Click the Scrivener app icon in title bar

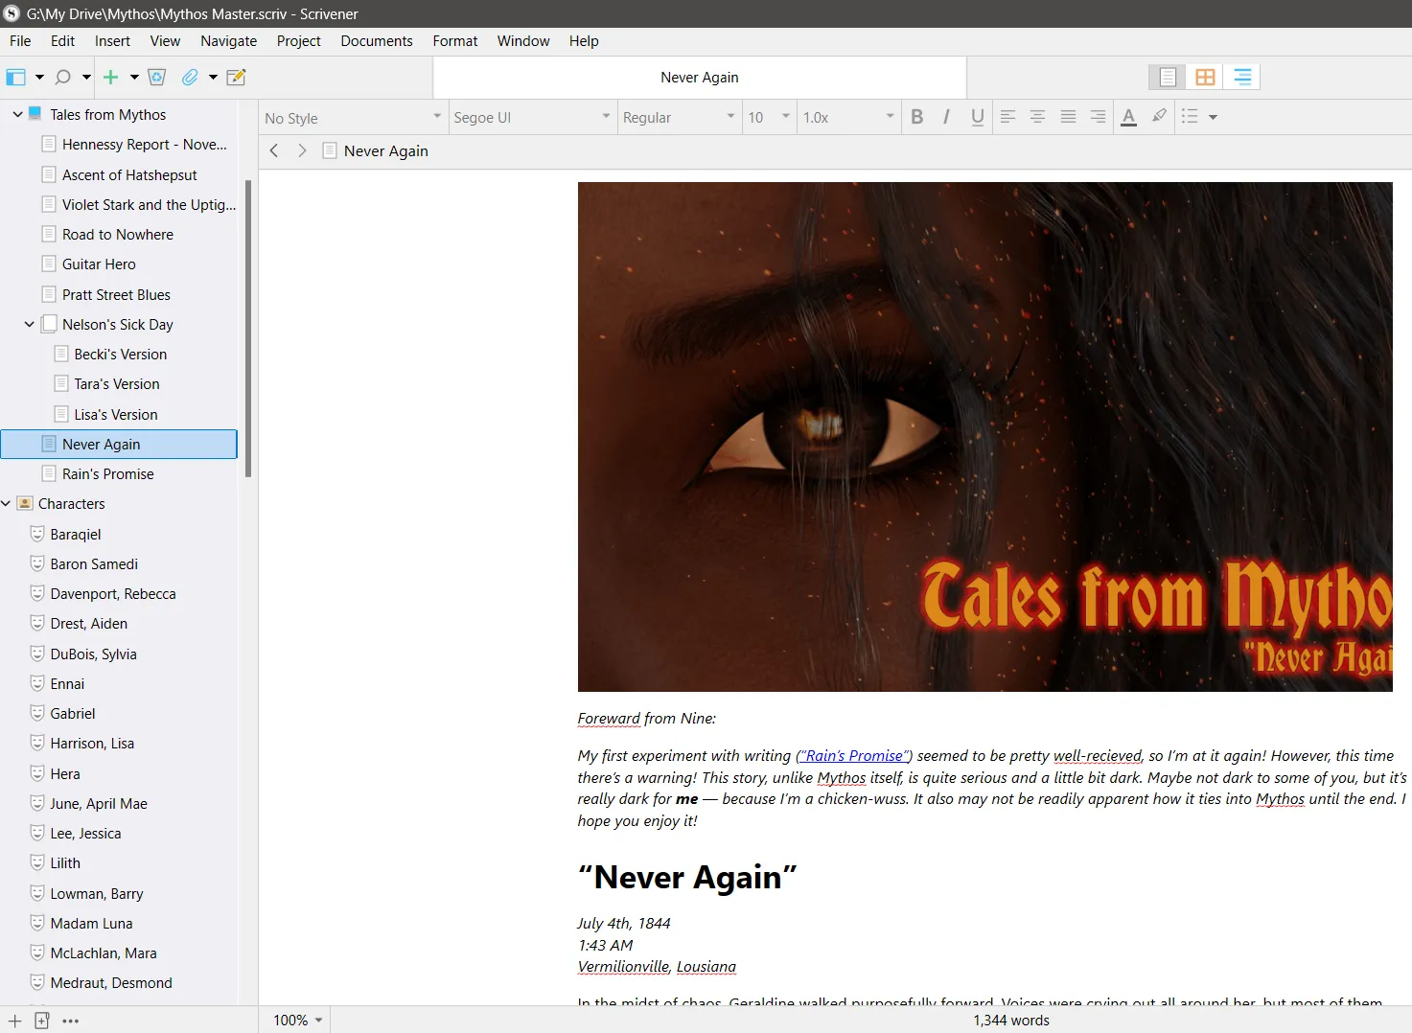[x=12, y=13]
